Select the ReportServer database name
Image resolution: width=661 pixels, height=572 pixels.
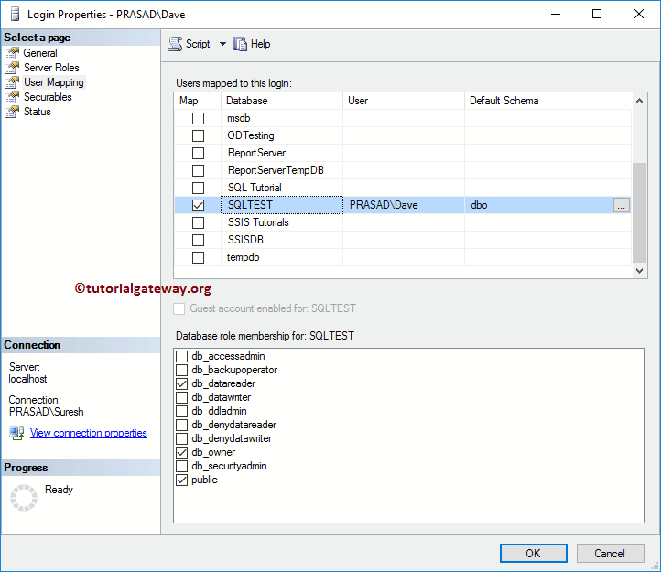point(256,153)
